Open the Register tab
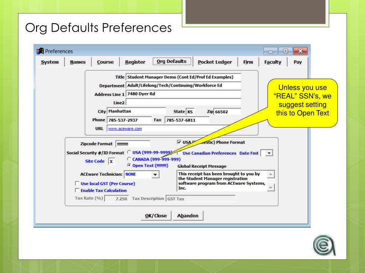The width and height of the screenshot is (365, 273). [135, 62]
